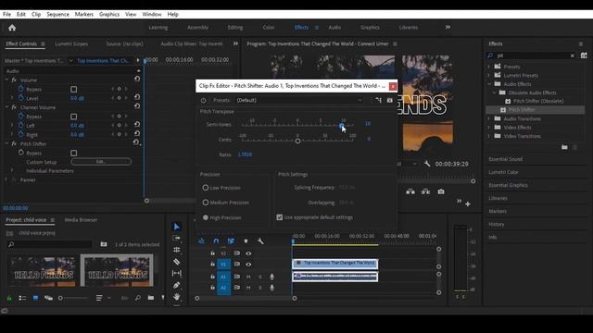This screenshot has height=333, width=593.
Task: Select Medium Precision radio button
Action: (x=206, y=203)
